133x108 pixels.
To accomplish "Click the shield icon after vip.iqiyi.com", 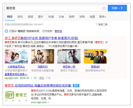I will 35,78.
